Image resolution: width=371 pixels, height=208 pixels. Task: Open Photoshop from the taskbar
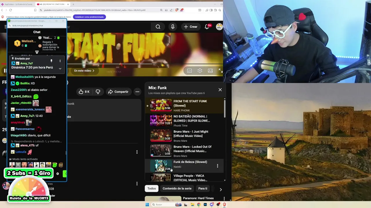[205, 205]
